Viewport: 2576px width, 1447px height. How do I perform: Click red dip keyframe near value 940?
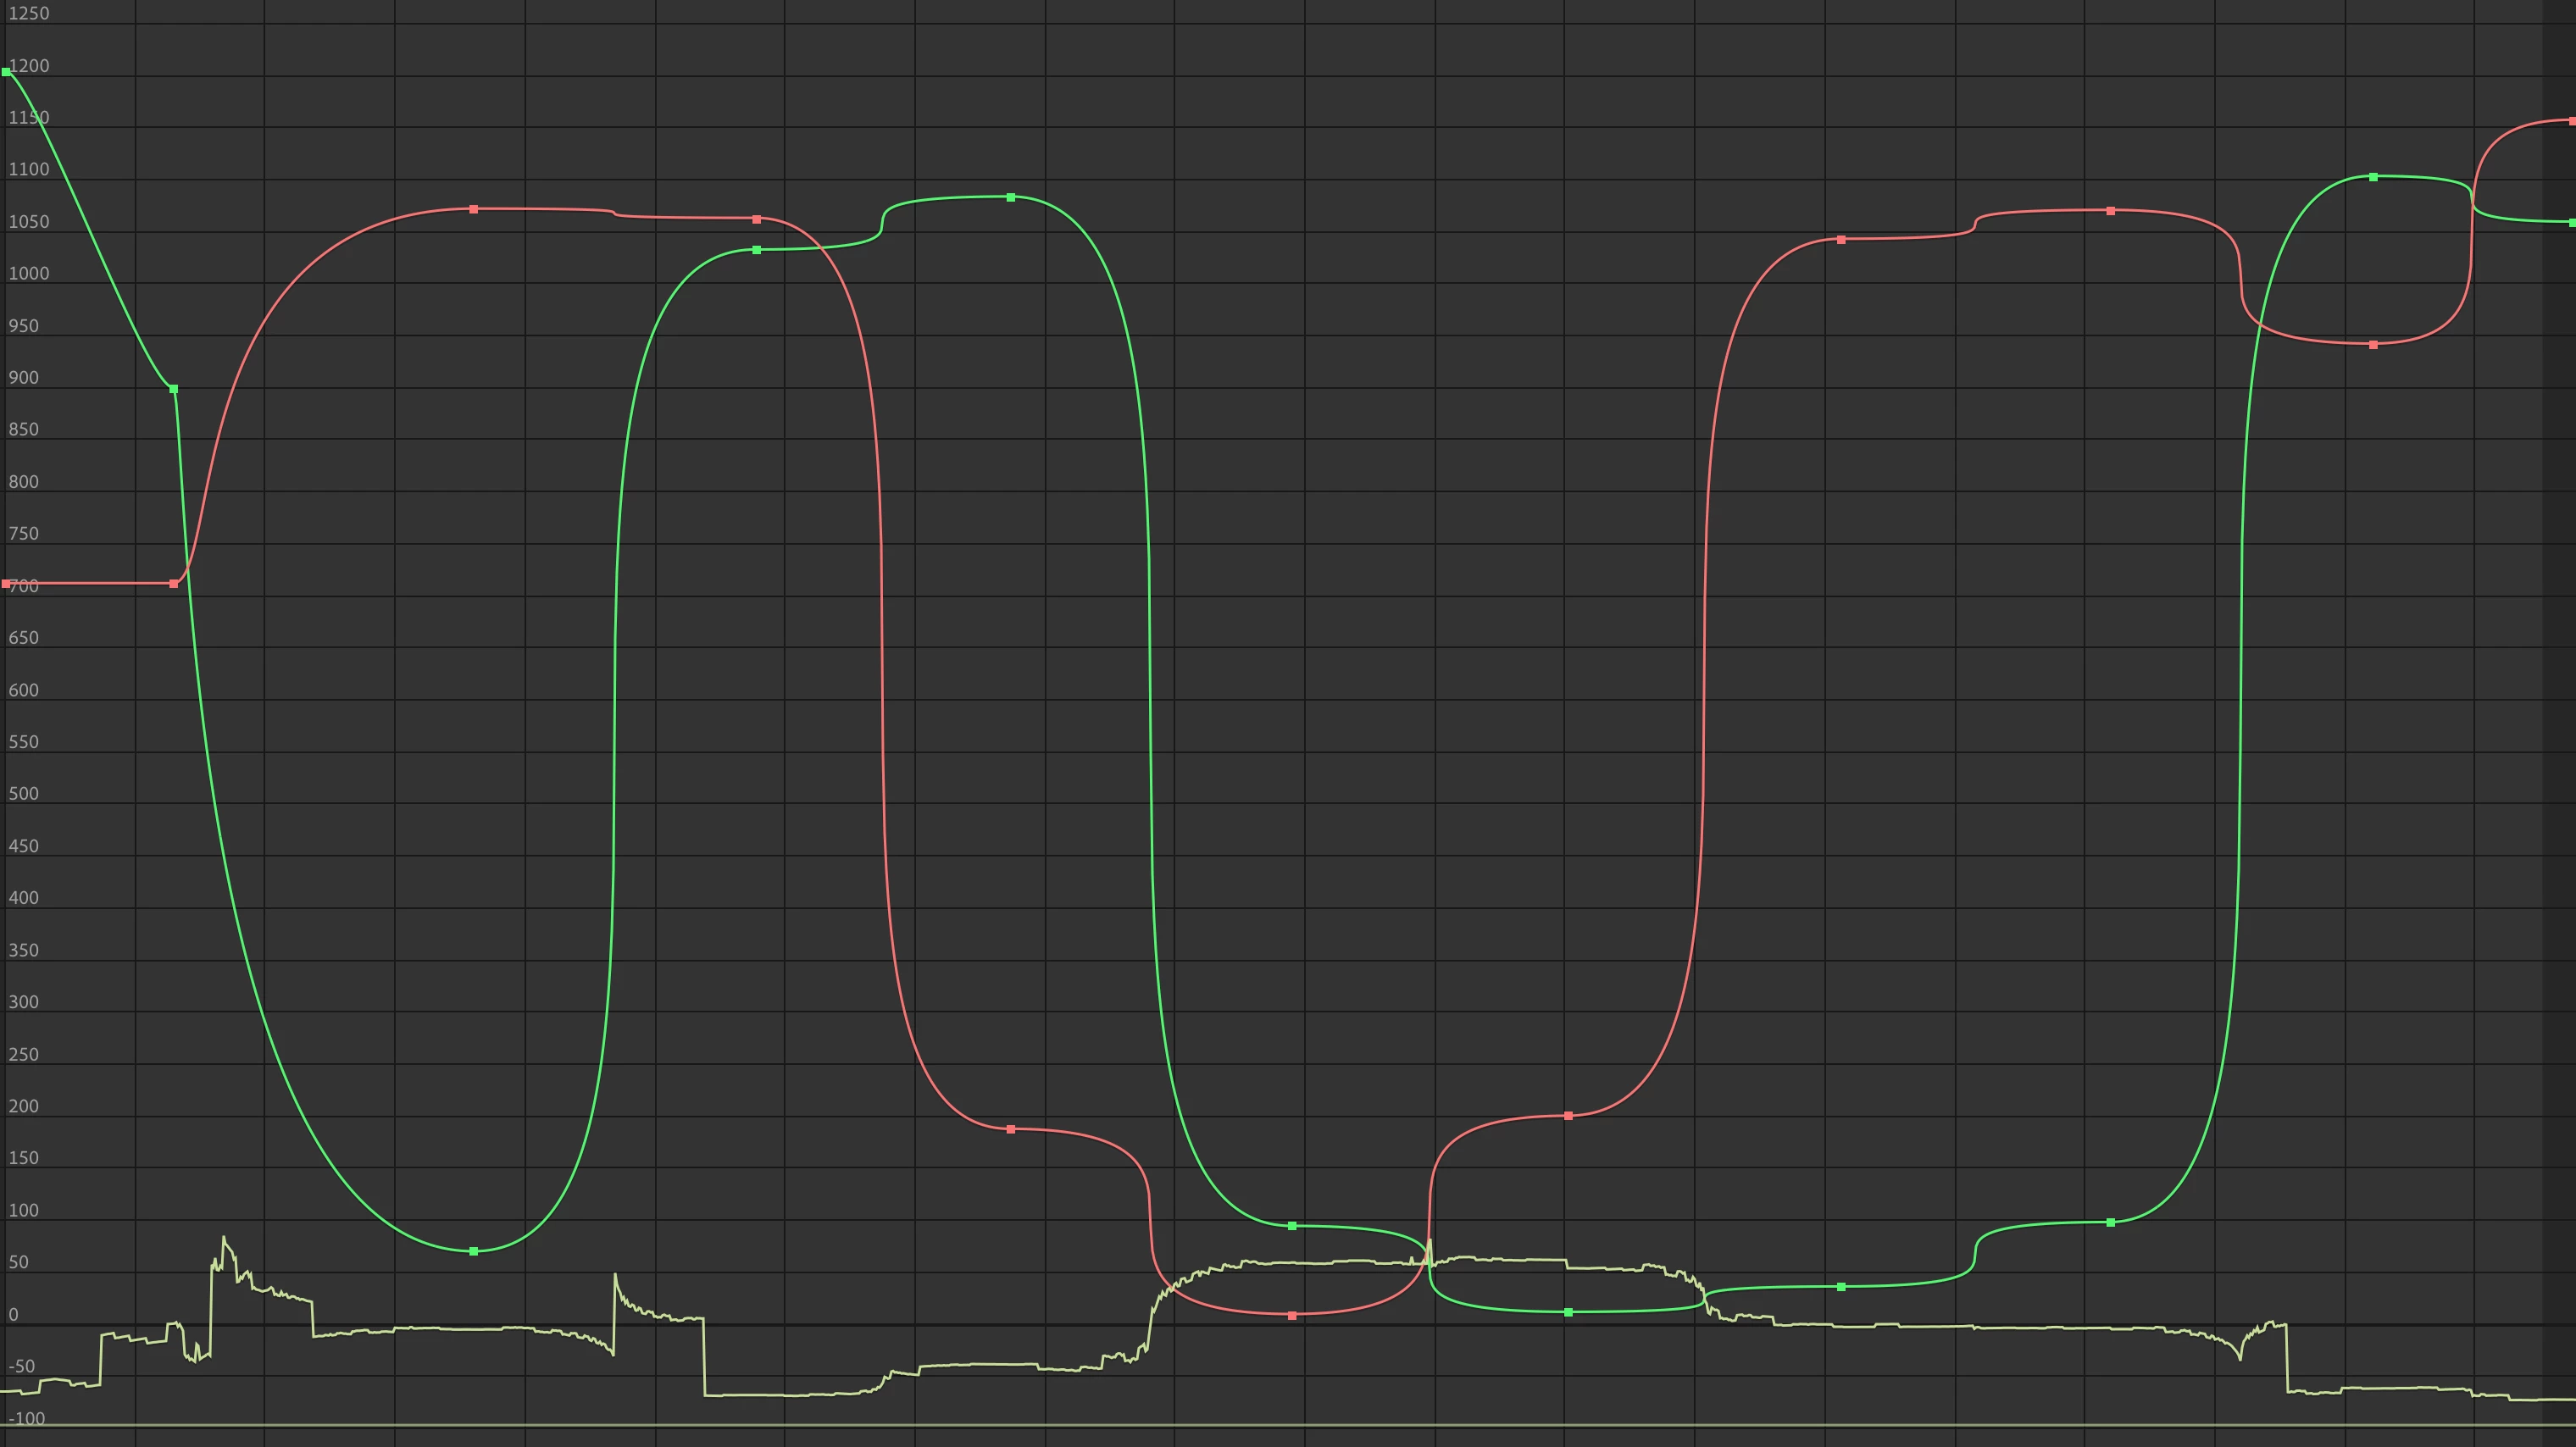tap(2374, 345)
